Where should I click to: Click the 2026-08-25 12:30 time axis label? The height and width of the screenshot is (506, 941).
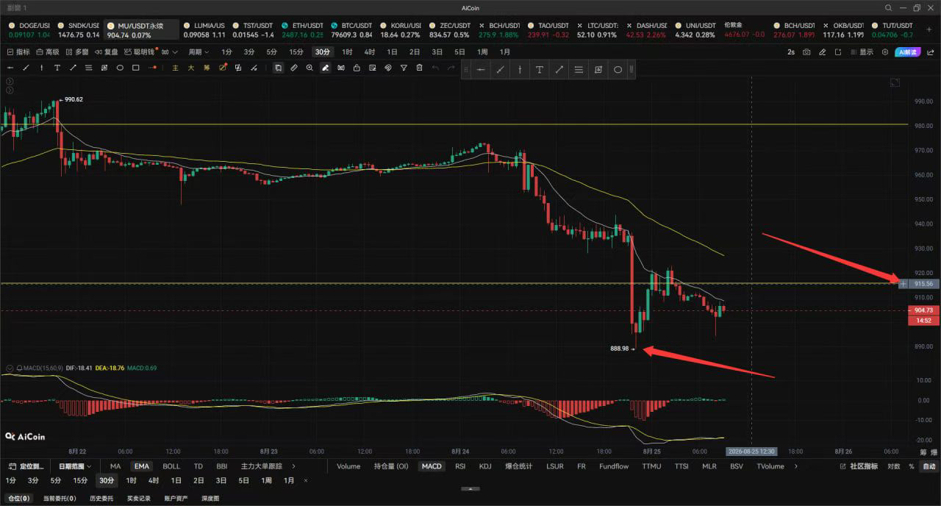[x=751, y=451]
